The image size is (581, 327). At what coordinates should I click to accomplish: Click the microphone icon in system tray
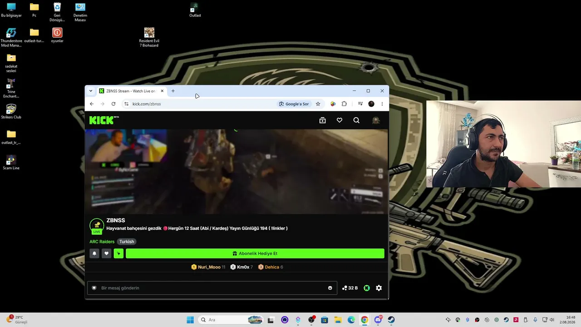[x=535, y=320]
